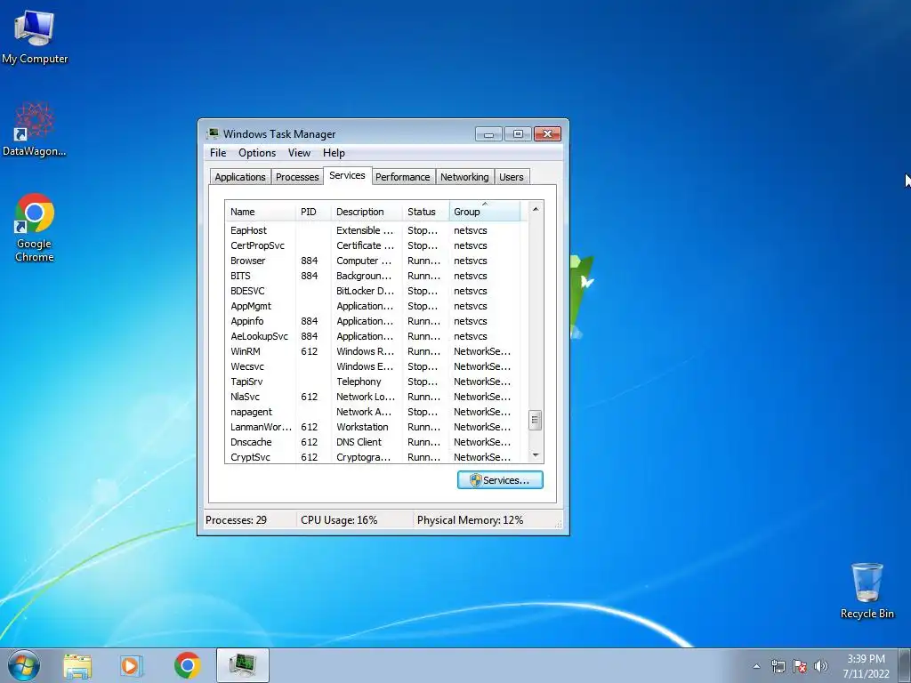Open the My Computer desktop icon
The width and height of the screenshot is (911, 683).
pos(35,37)
